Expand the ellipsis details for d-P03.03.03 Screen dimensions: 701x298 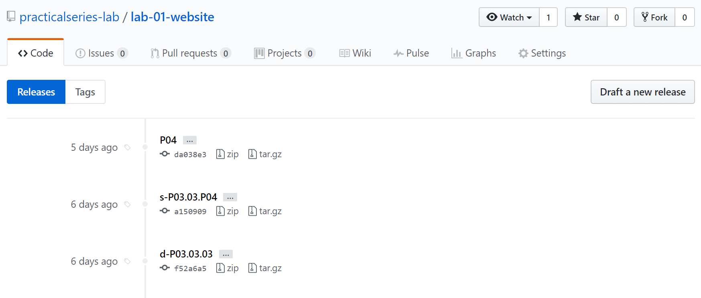(x=226, y=254)
